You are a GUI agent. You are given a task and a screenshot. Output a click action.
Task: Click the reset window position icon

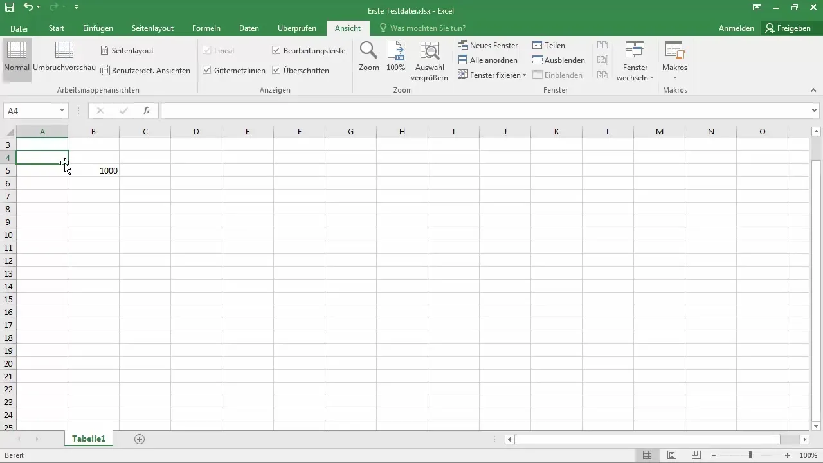point(602,75)
